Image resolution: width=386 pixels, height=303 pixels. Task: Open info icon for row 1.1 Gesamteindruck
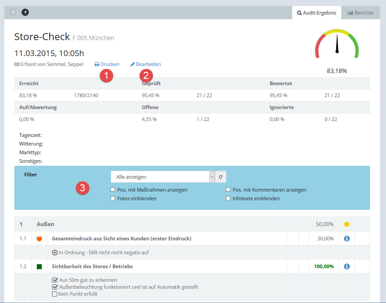[347, 238]
